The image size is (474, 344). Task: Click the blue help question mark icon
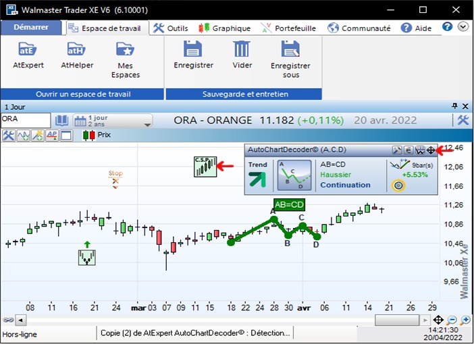tap(447, 26)
